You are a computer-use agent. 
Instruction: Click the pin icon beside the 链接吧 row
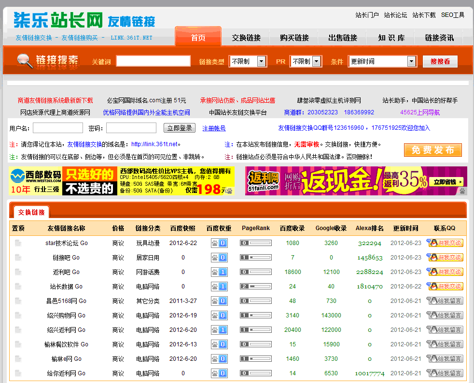coord(17,257)
